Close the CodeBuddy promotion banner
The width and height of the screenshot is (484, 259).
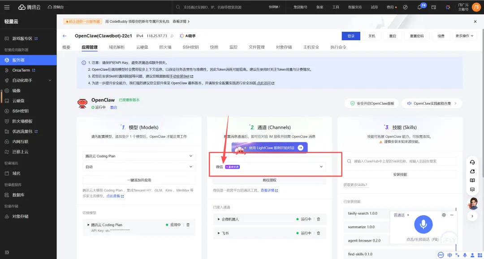click(475, 21)
